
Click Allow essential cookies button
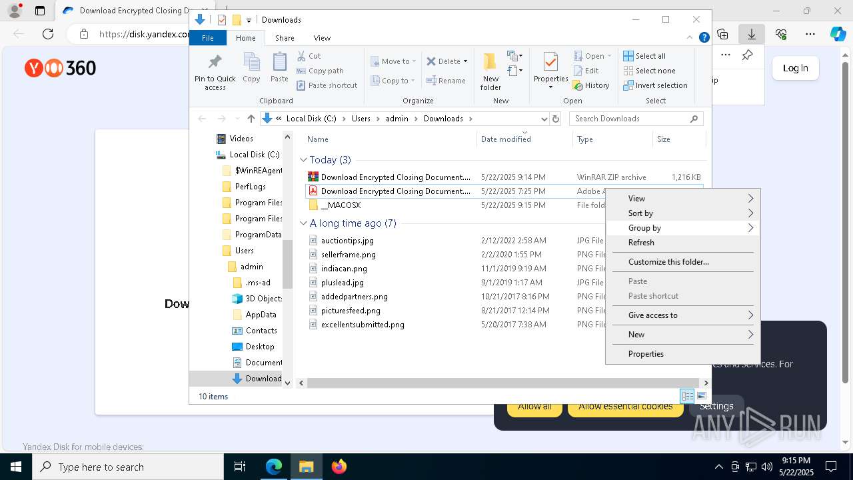pyautogui.click(x=625, y=407)
